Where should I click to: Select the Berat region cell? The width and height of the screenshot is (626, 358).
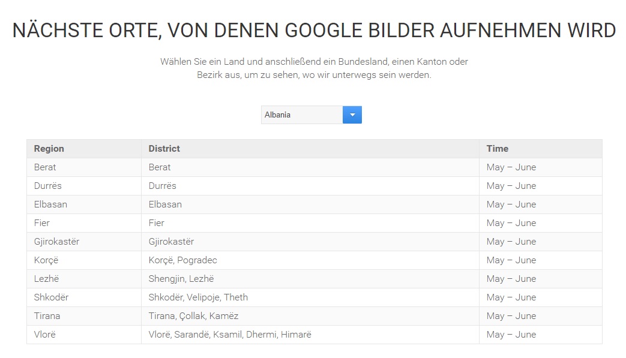click(x=45, y=167)
